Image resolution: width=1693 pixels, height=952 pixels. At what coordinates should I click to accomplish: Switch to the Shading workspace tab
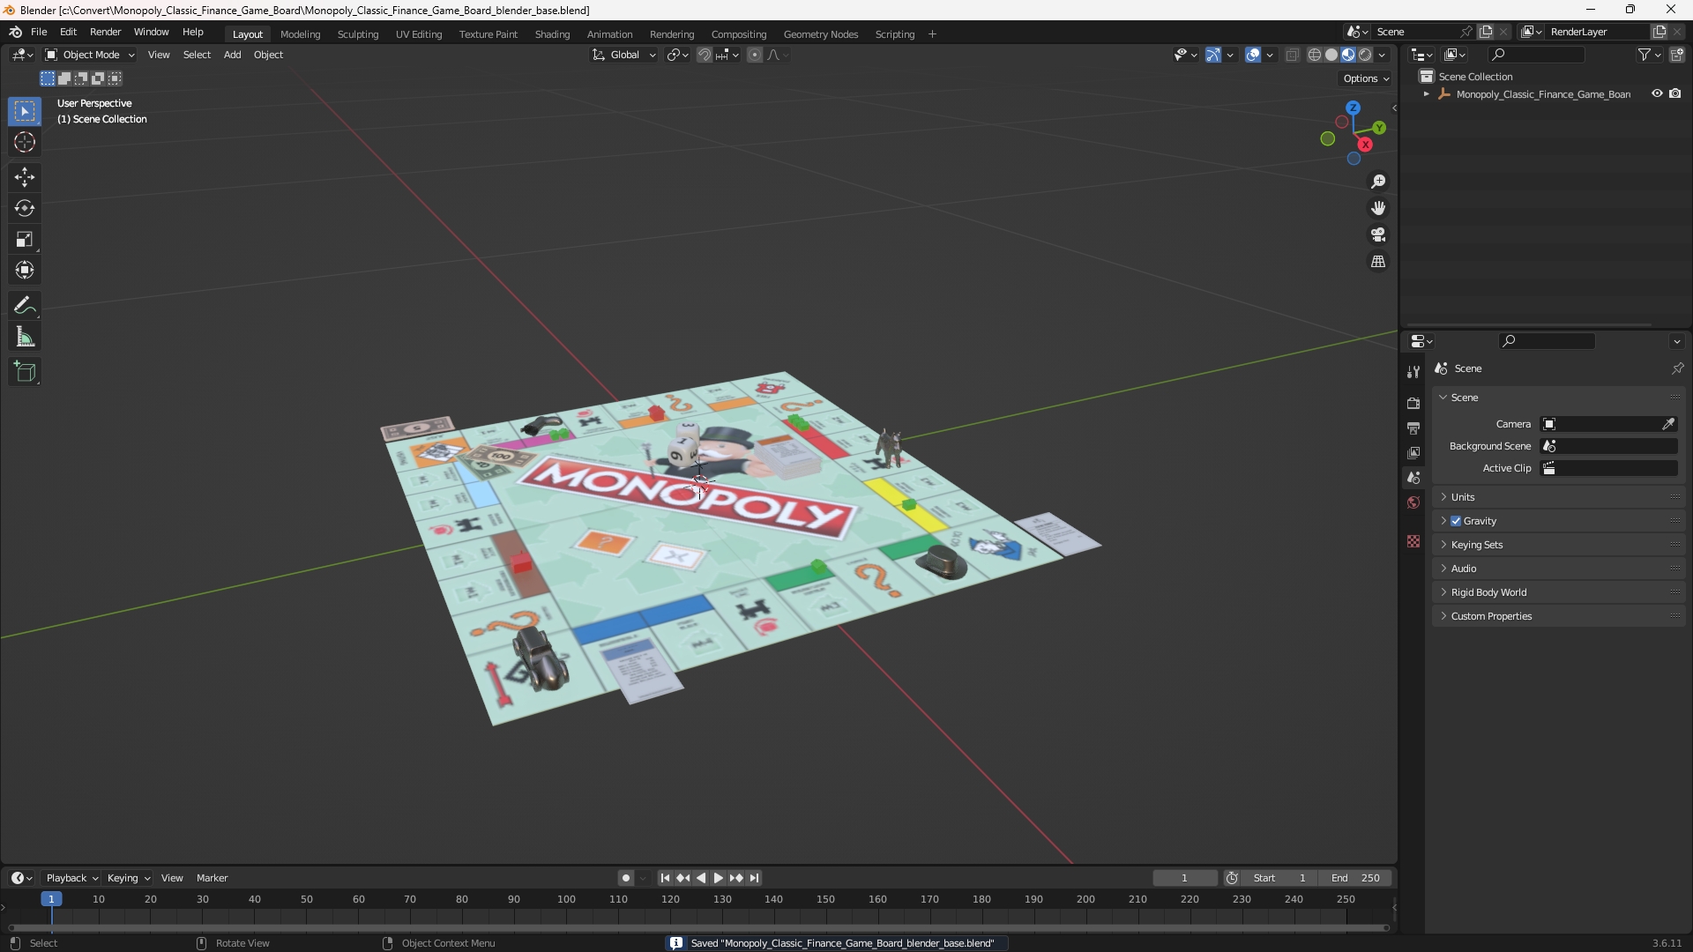[552, 34]
